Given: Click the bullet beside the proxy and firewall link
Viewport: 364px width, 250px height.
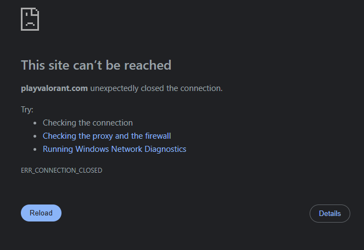Looking at the screenshot, I should coord(35,137).
